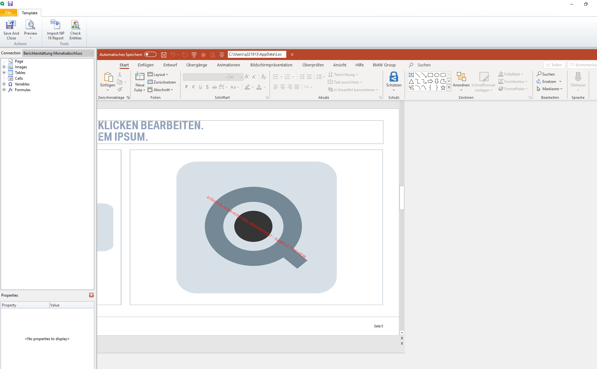Open the Layout dropdown
The image size is (597, 369).
[x=159, y=74]
